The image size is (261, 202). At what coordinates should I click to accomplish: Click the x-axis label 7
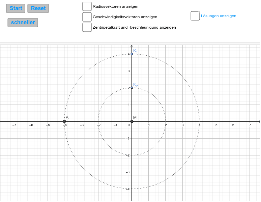pos(250,125)
